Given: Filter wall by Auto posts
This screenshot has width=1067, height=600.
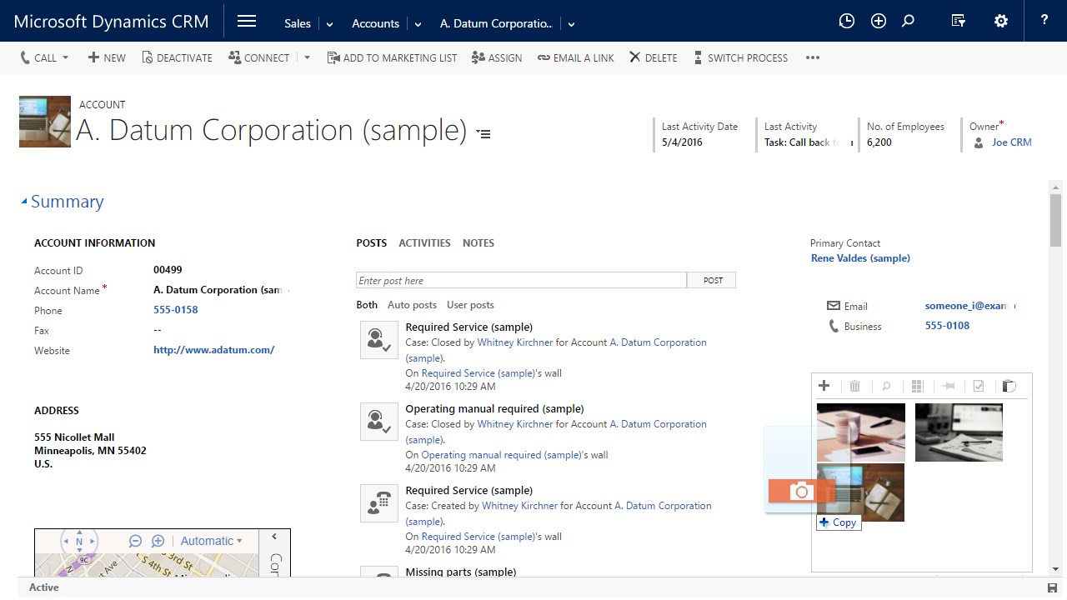Looking at the screenshot, I should (x=412, y=305).
